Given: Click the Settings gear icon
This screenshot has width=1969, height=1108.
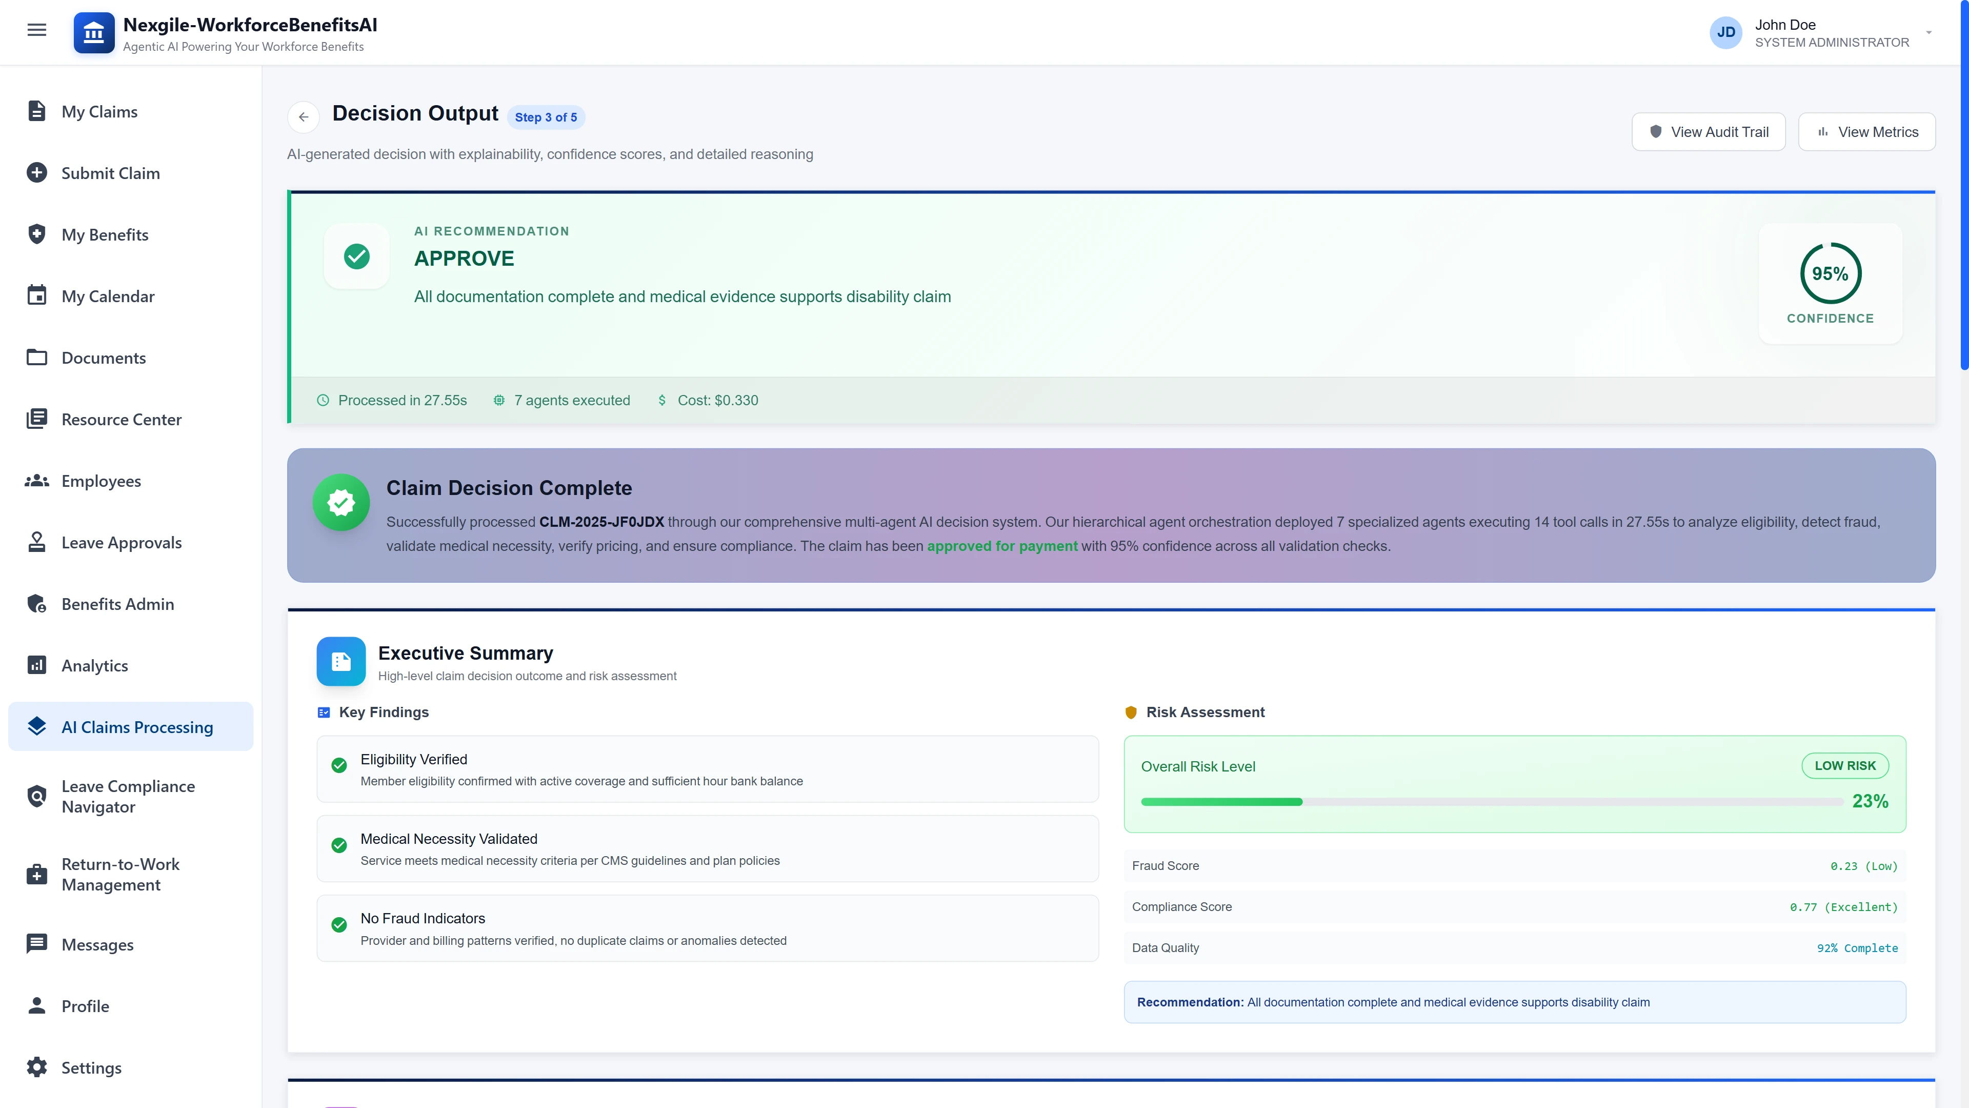Looking at the screenshot, I should 37,1067.
